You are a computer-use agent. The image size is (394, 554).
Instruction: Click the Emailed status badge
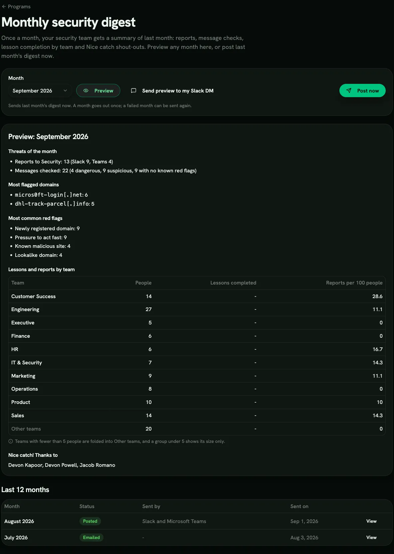(92, 537)
